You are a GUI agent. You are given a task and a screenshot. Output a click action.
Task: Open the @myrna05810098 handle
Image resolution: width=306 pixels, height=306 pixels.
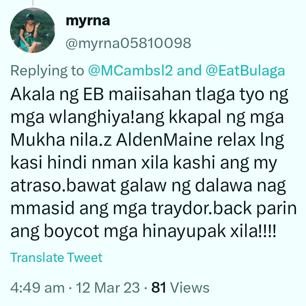point(128,43)
